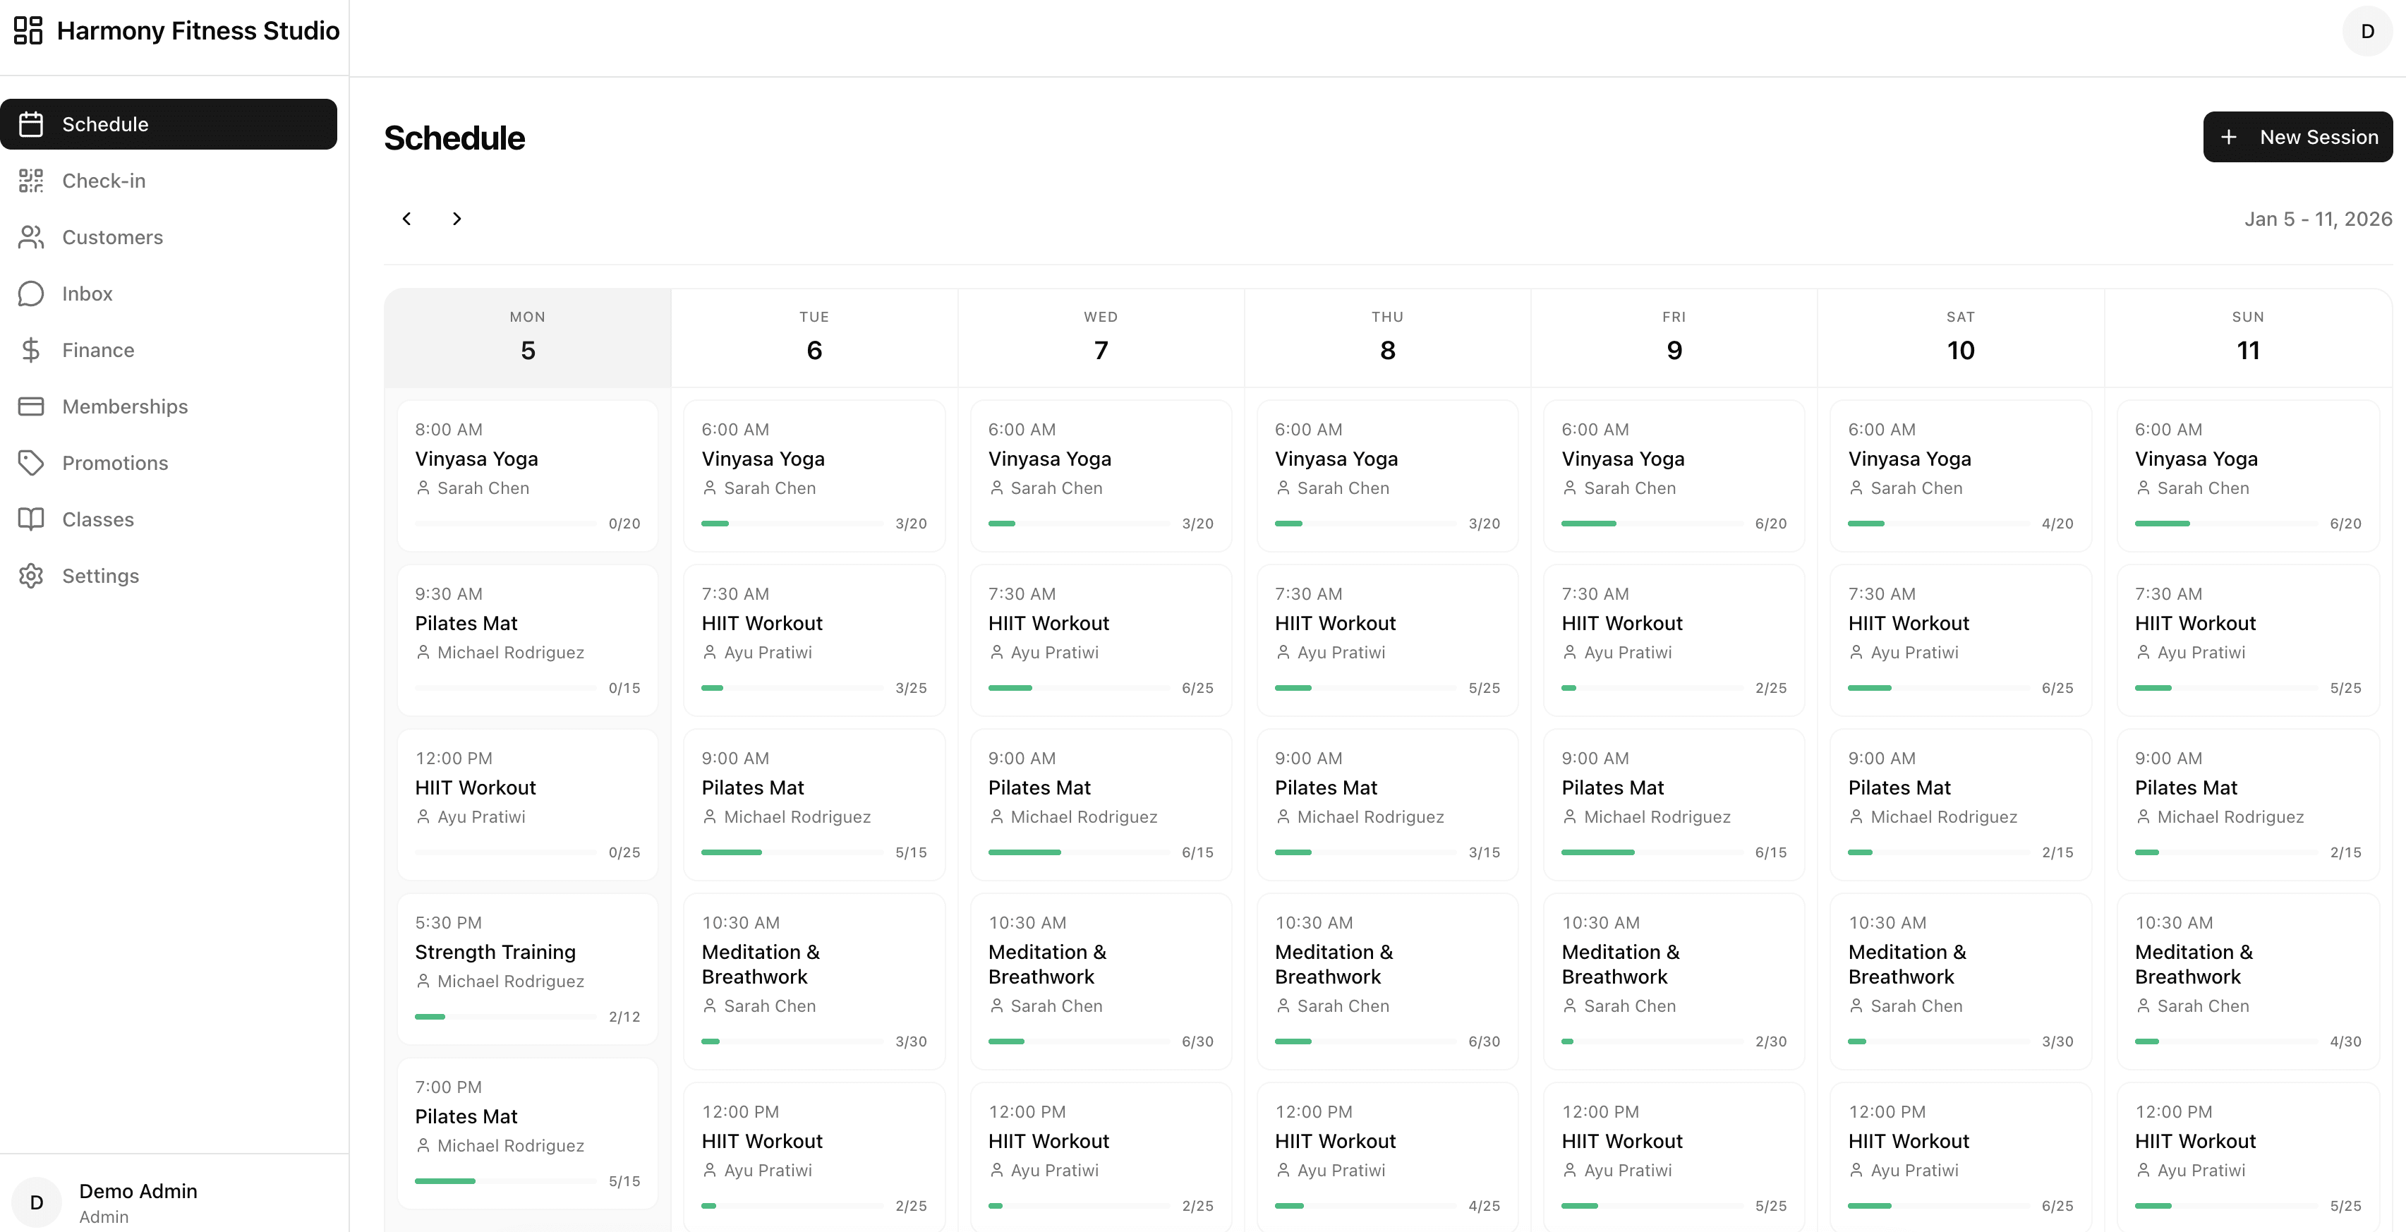This screenshot has width=2406, height=1232.
Task: Select the Schedule menu item
Action: click(168, 124)
